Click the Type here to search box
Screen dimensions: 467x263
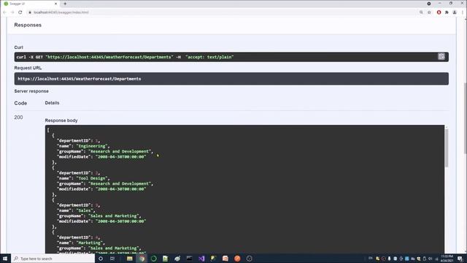coord(53,259)
